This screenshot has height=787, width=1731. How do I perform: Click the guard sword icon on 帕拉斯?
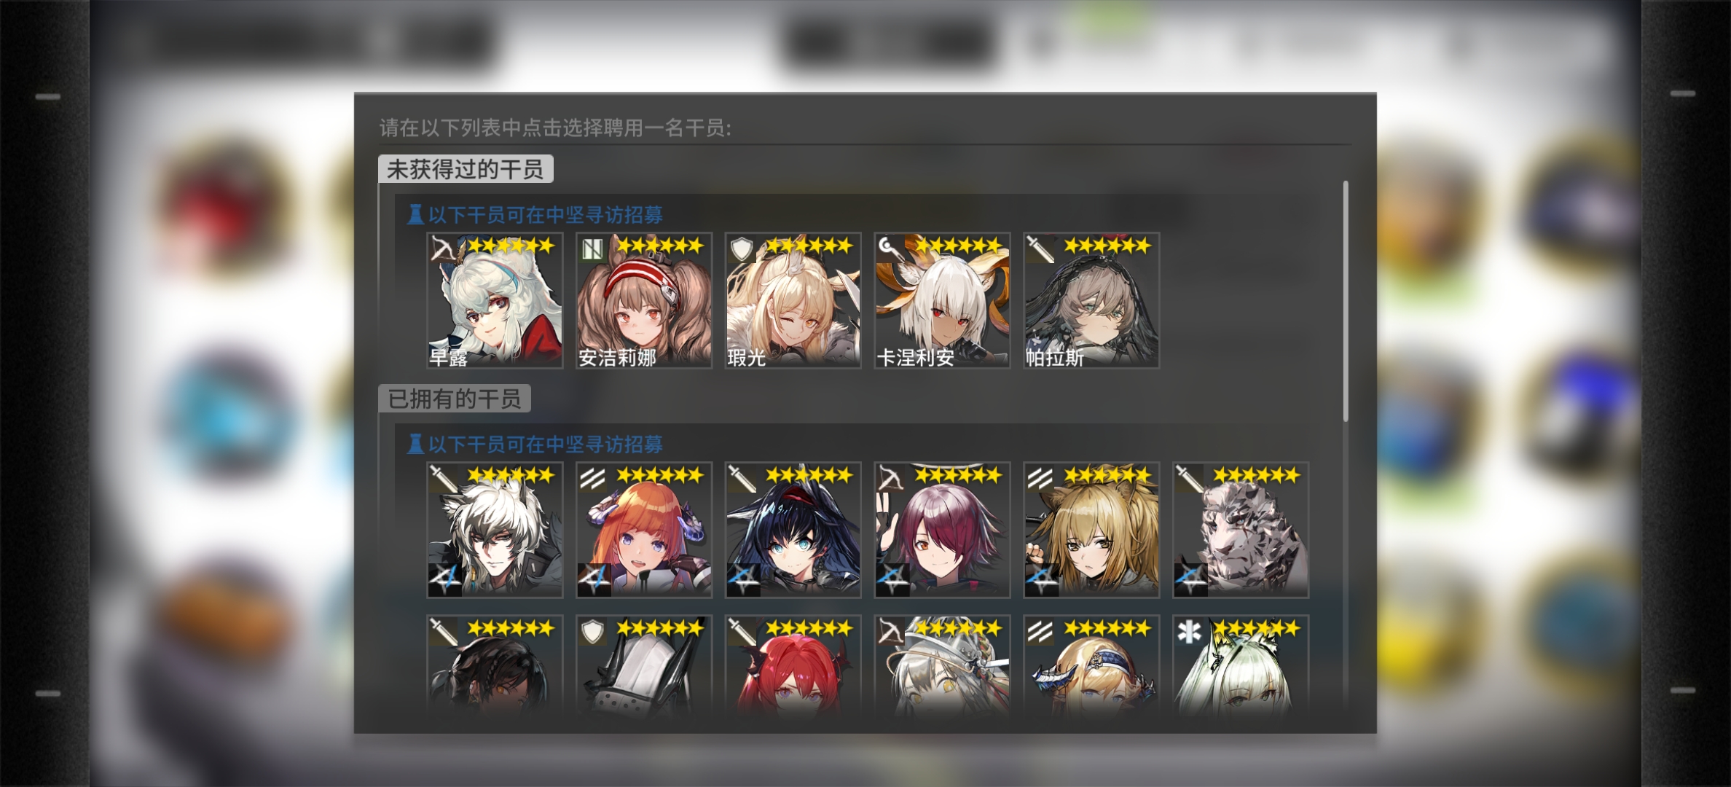pyautogui.click(x=1040, y=249)
